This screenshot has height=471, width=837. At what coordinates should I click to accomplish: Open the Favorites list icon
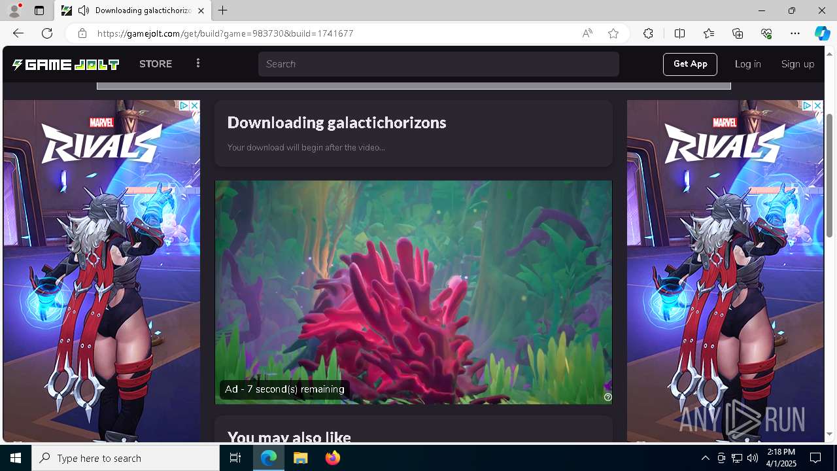(709, 33)
